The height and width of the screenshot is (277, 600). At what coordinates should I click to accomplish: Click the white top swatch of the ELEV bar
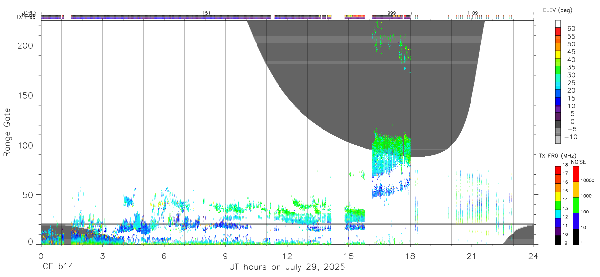point(558,23)
